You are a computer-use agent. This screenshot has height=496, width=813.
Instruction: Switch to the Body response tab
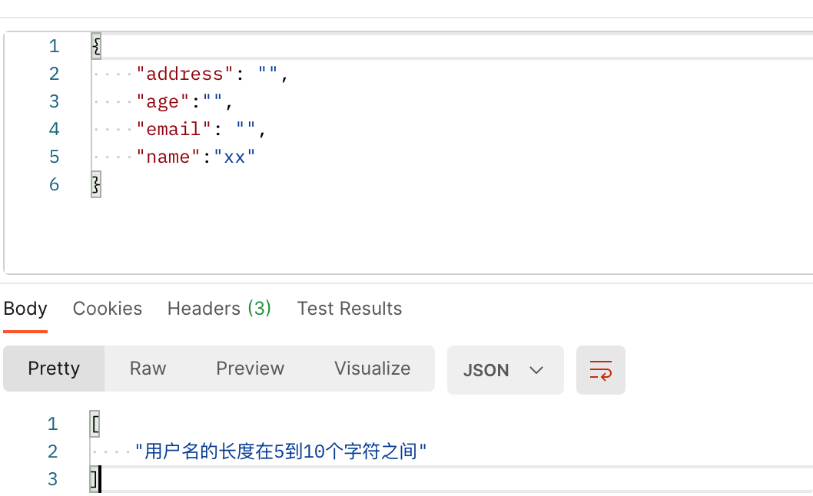coord(25,309)
